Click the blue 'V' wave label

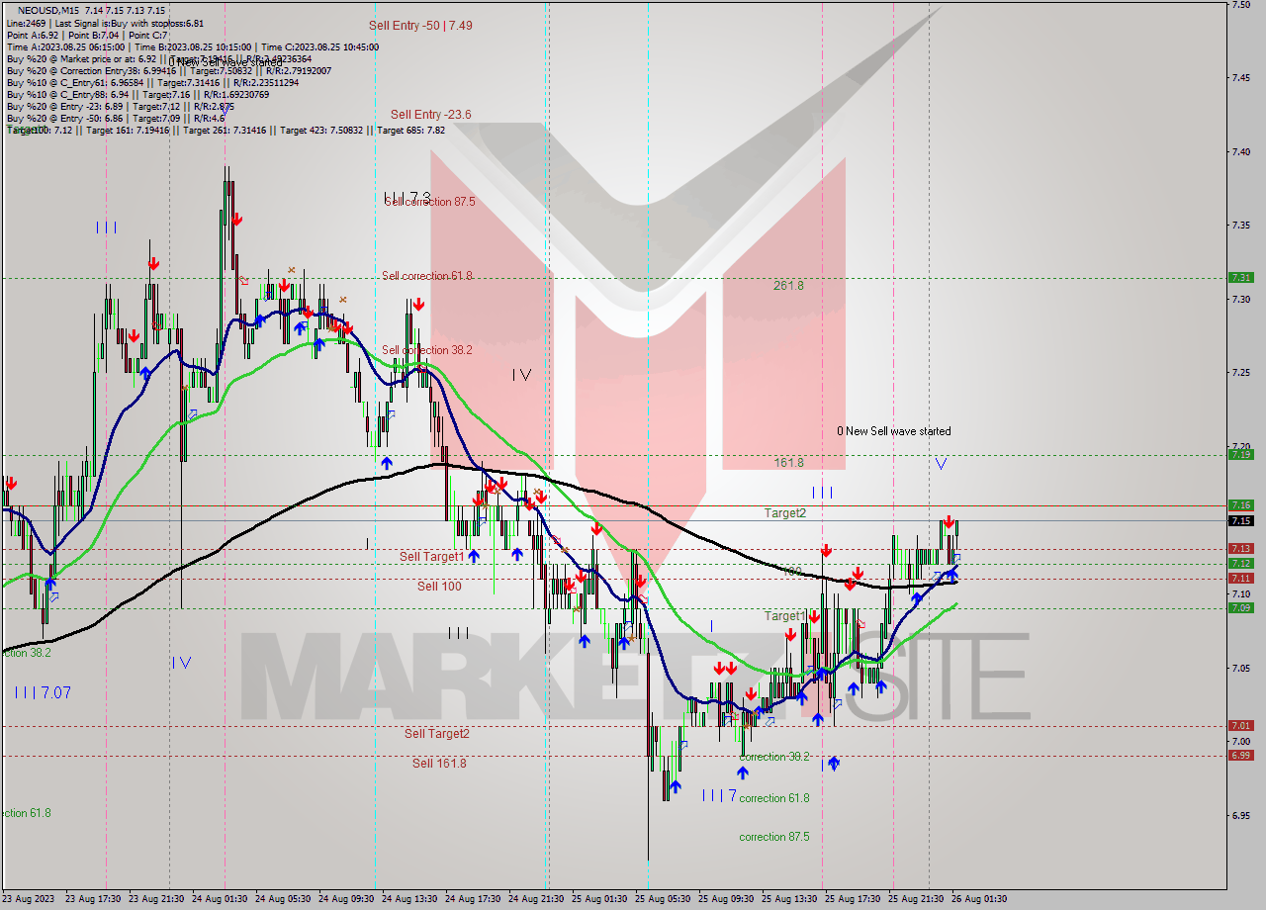pos(941,463)
